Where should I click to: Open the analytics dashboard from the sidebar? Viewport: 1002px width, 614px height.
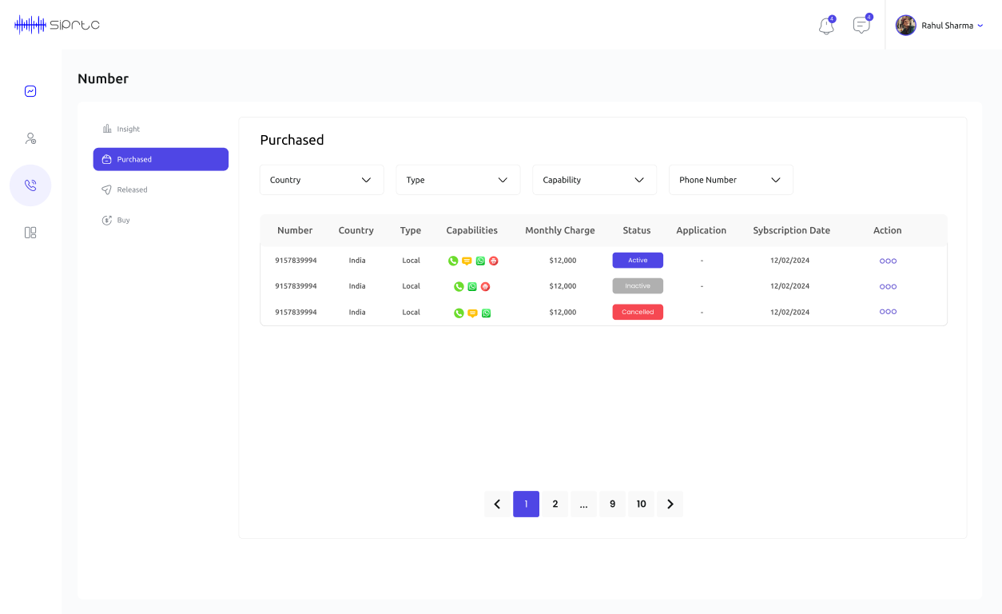click(x=30, y=90)
